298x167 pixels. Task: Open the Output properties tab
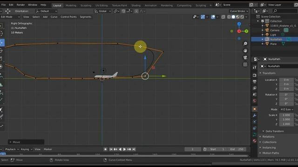(255, 82)
